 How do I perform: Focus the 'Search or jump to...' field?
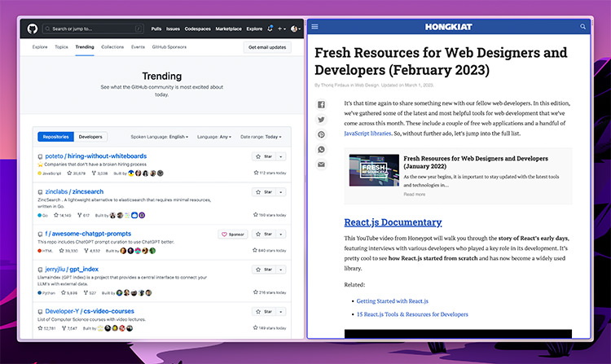tap(93, 29)
